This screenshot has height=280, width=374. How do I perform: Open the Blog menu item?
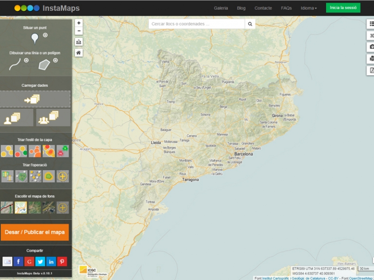coord(241,8)
